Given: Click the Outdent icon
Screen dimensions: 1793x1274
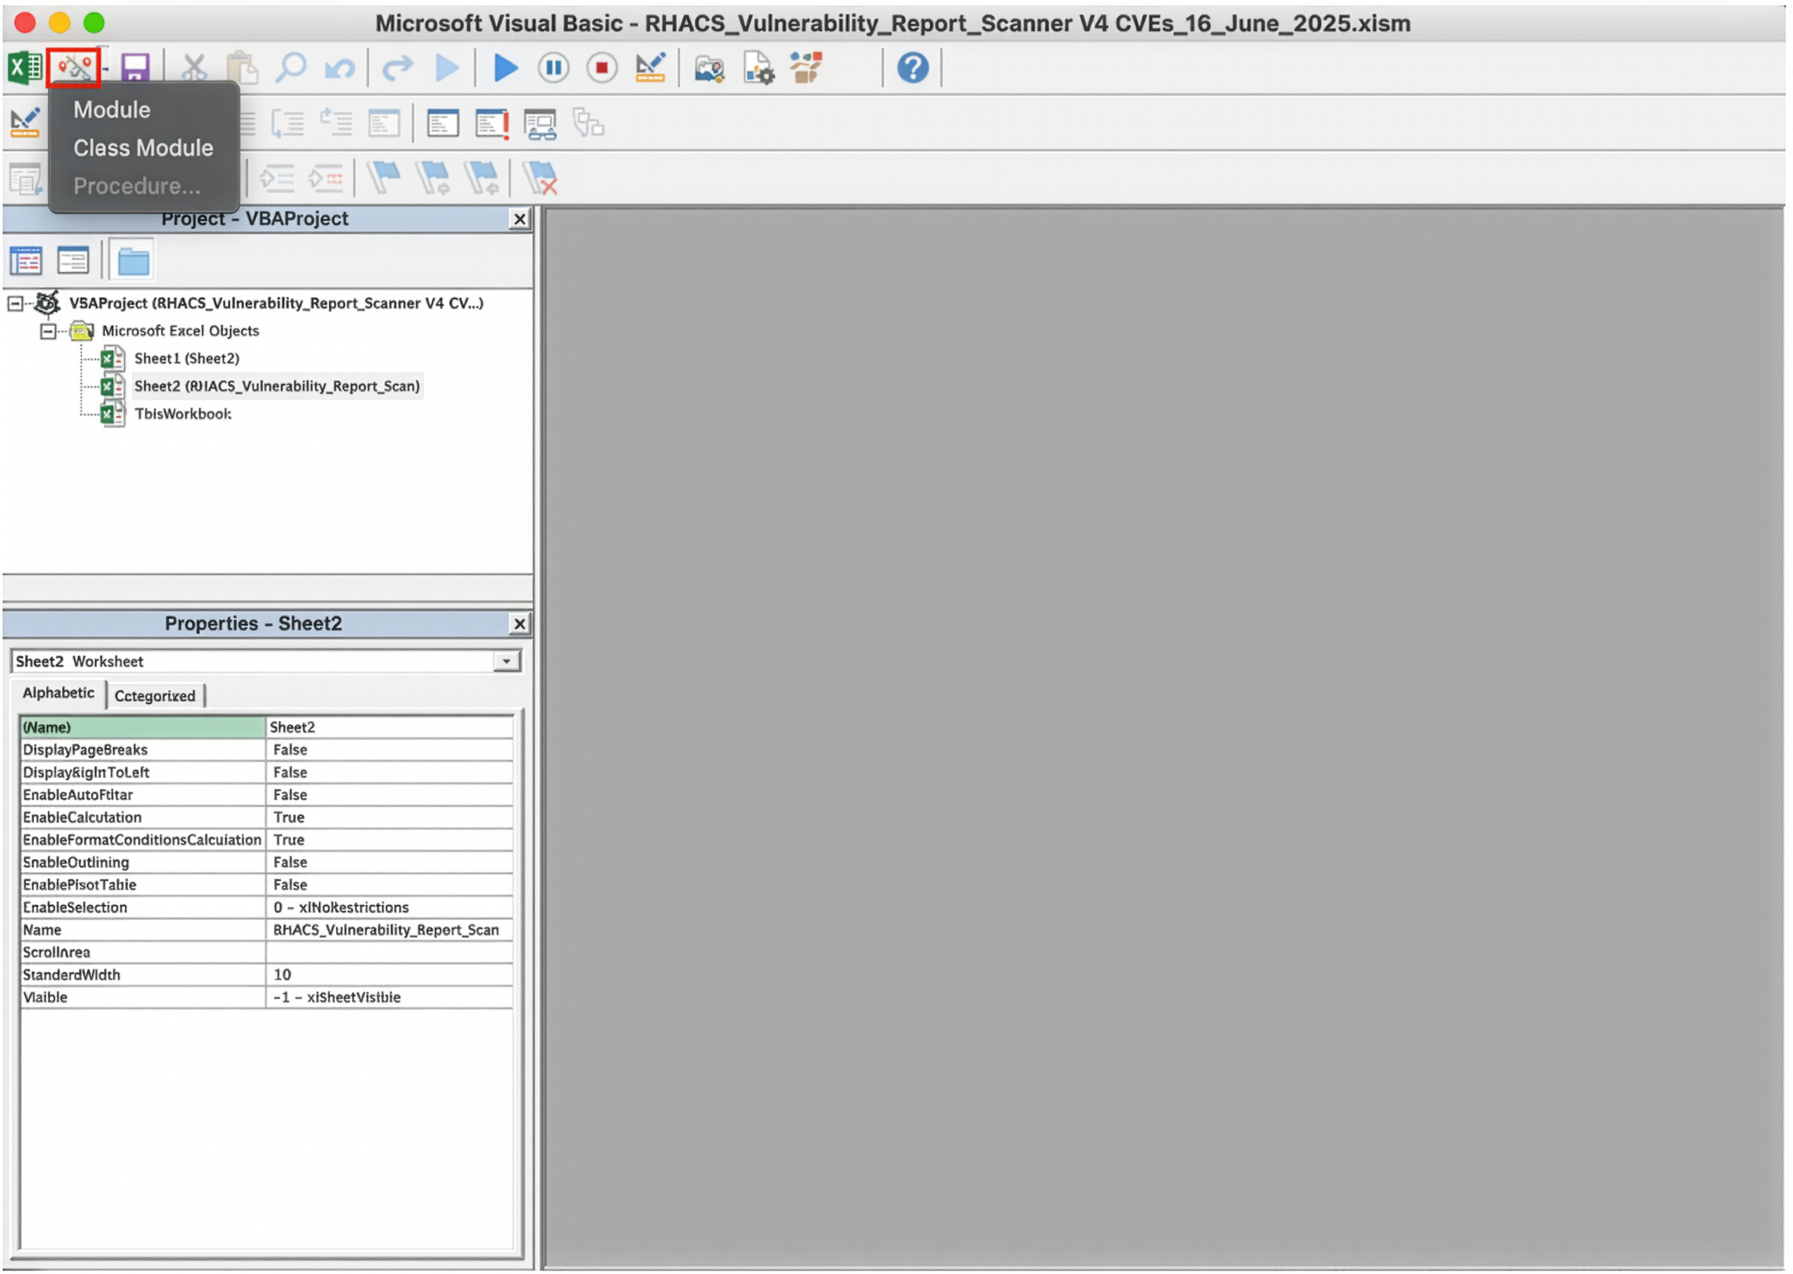Looking at the screenshot, I should coord(325,179).
